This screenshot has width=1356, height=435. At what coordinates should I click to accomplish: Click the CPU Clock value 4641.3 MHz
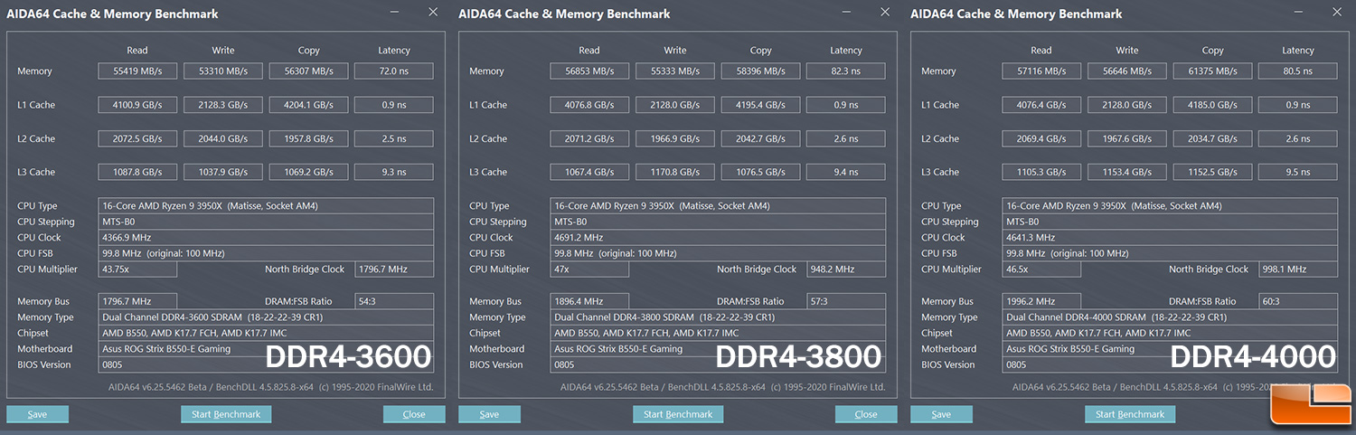[1170, 238]
